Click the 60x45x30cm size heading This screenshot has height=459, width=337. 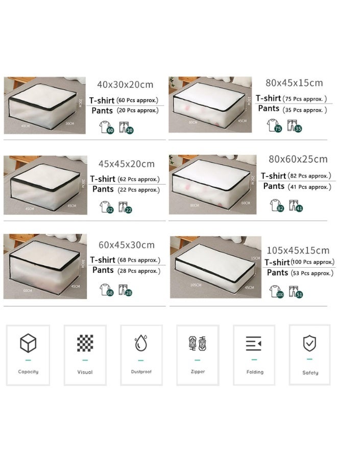click(126, 245)
